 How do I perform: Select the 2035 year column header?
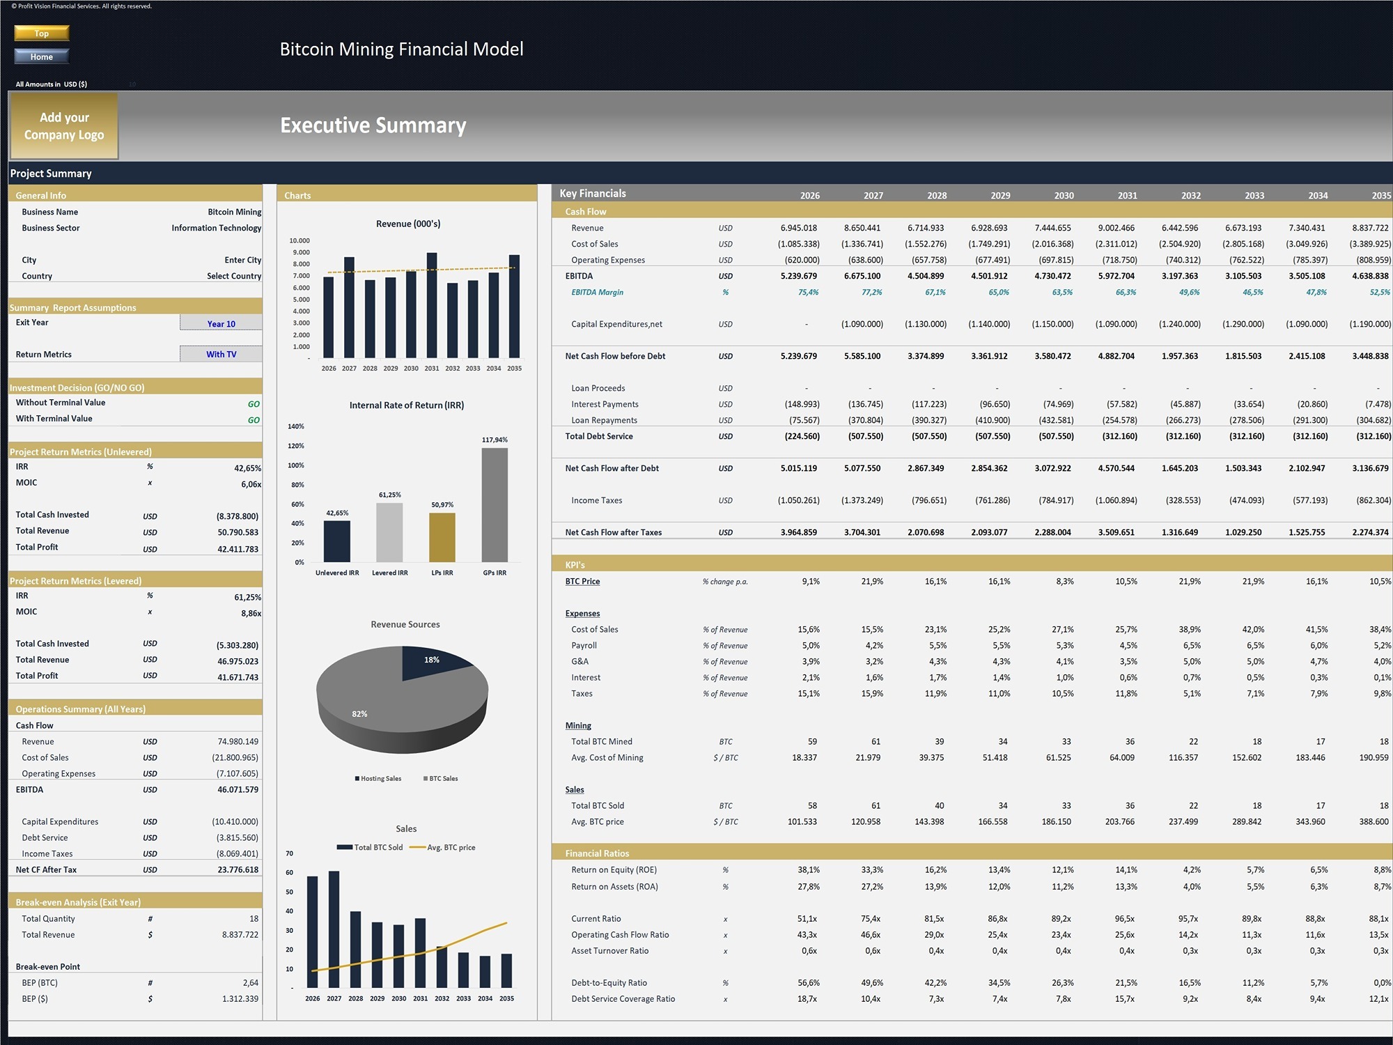pos(1381,195)
